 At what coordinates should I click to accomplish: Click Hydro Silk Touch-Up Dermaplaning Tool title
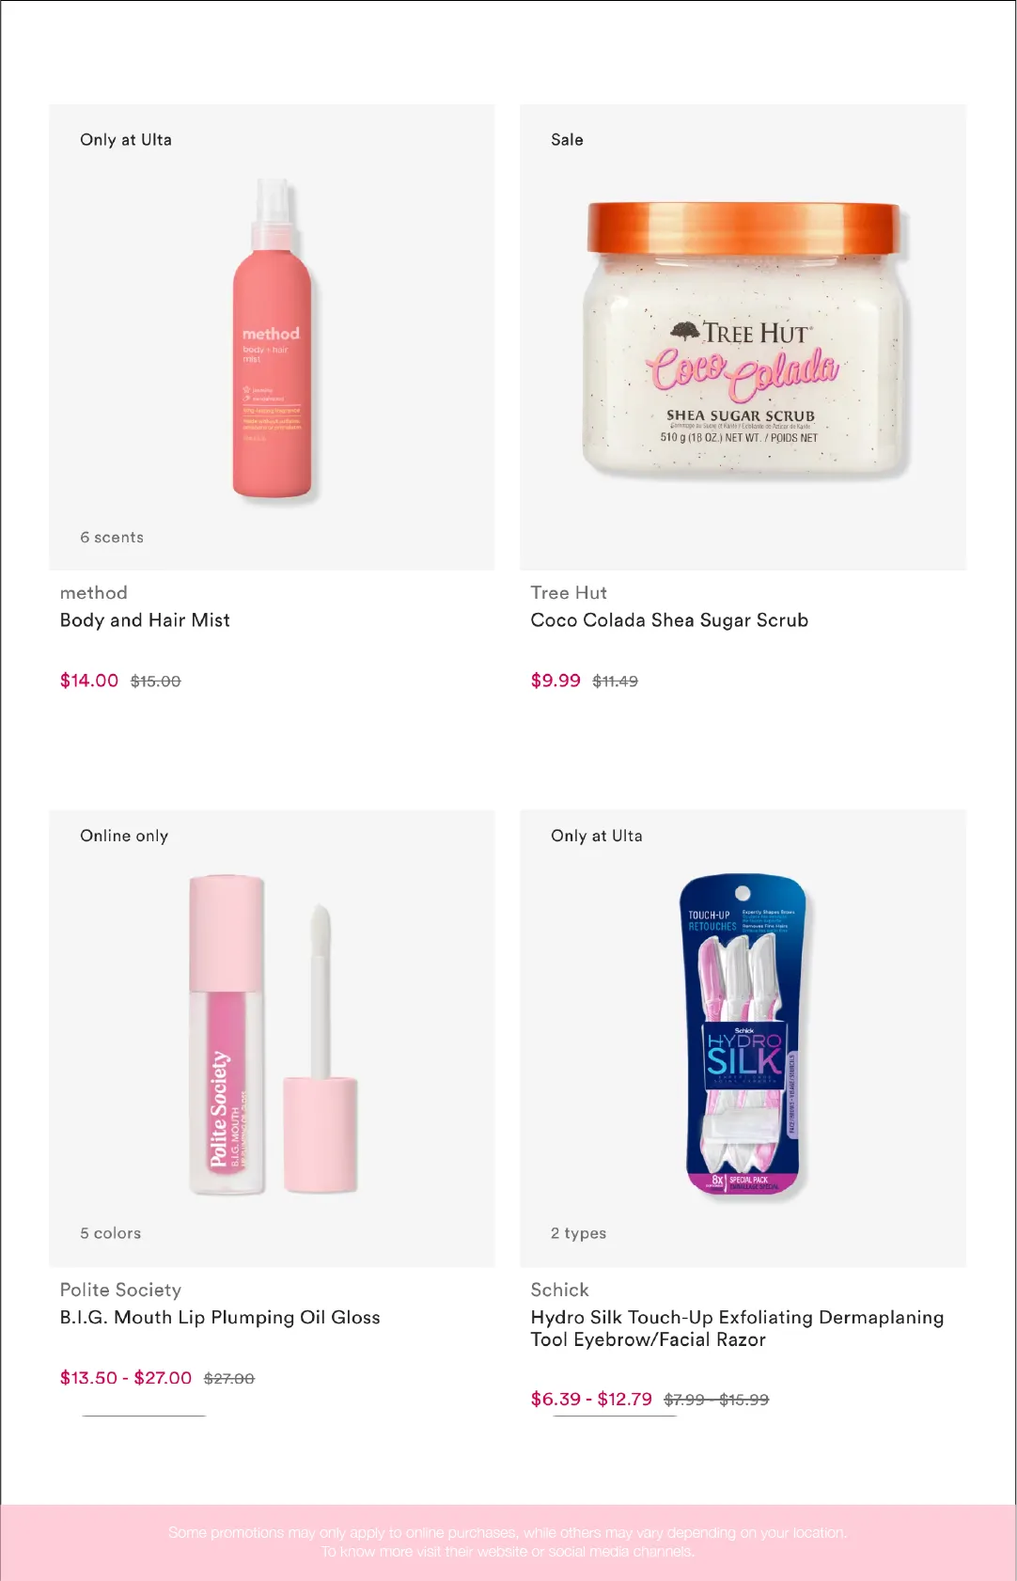[x=737, y=1328]
